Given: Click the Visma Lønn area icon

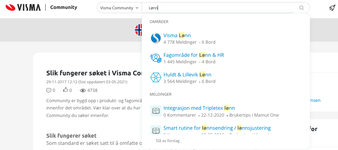Looking at the screenshot, I should pos(156,38).
